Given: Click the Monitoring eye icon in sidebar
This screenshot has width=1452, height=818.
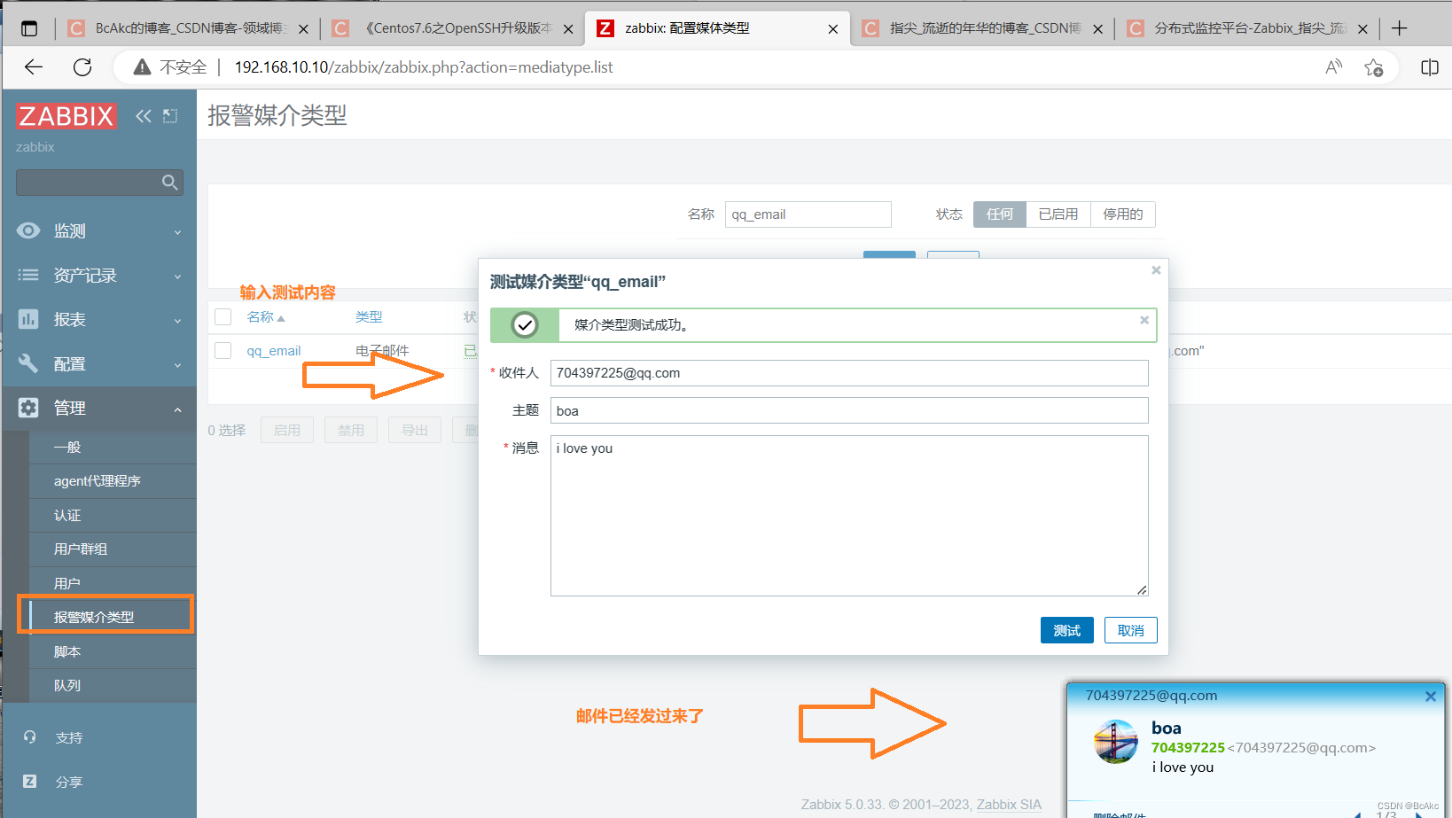Looking at the screenshot, I should pyautogui.click(x=28, y=230).
